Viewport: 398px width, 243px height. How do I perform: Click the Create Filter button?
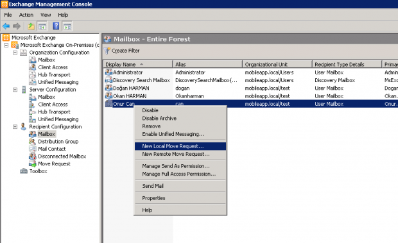[122, 51]
